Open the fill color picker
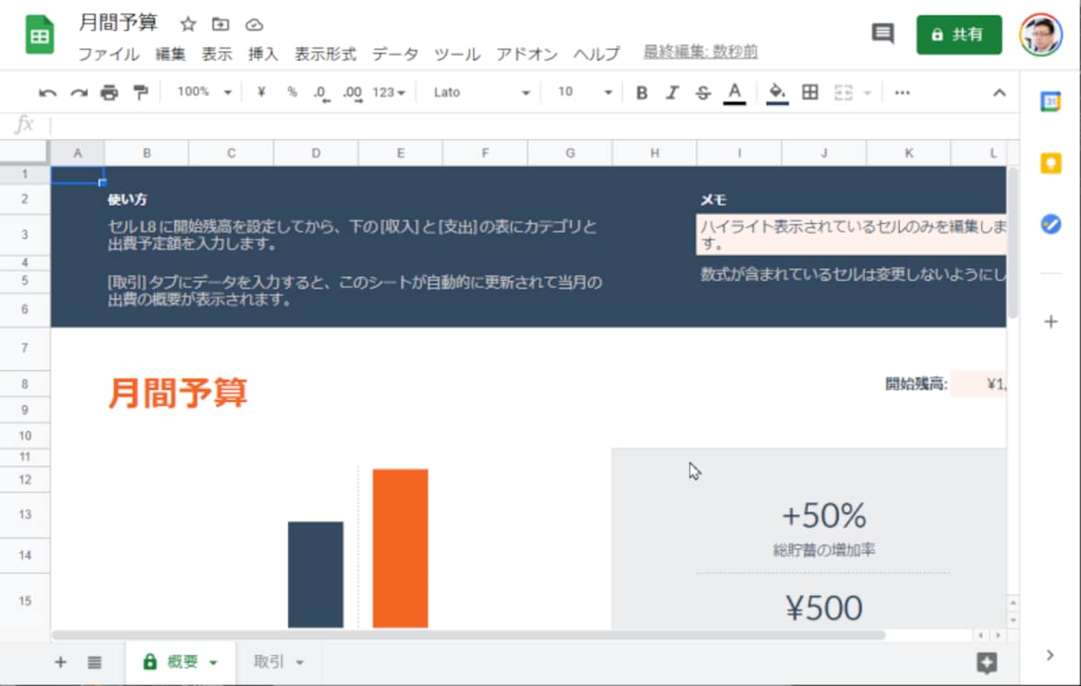The width and height of the screenshot is (1081, 686). click(777, 92)
